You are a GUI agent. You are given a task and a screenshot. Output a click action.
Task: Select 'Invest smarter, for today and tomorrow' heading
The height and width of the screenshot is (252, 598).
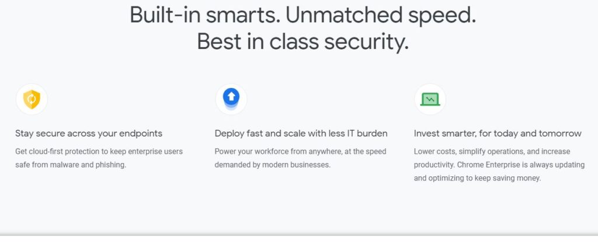(498, 133)
